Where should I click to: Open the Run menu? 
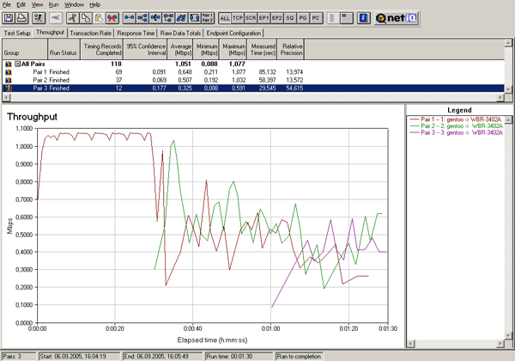53,4
